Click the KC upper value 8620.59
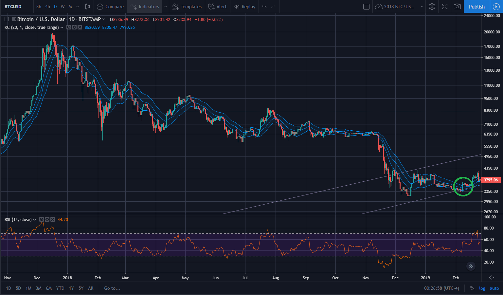Viewport: 503px width, 295px height. [x=92, y=28]
